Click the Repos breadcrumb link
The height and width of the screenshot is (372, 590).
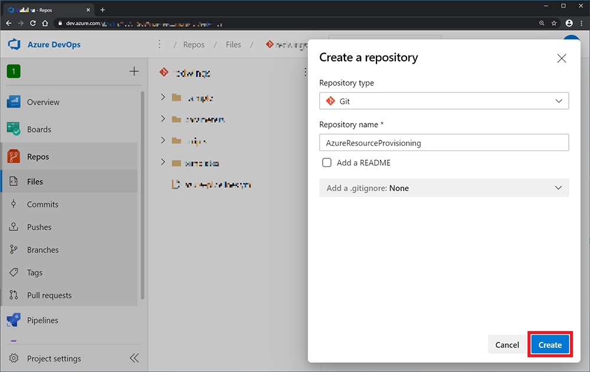[x=194, y=44]
